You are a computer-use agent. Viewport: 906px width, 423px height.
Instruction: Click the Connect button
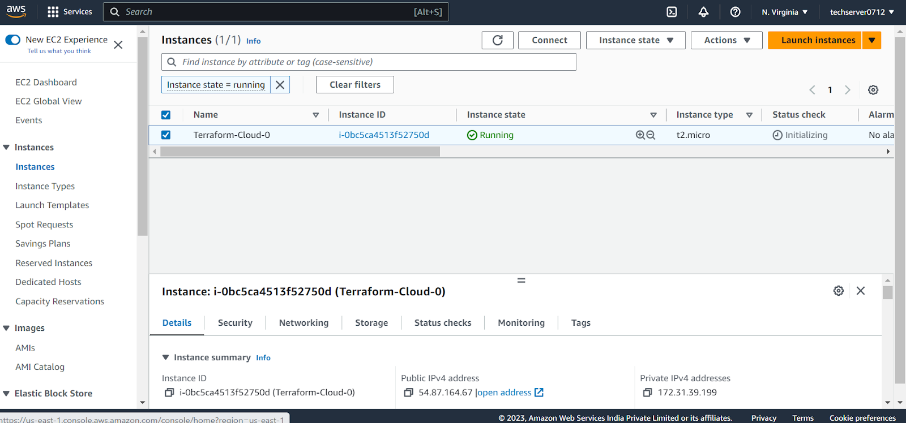pyautogui.click(x=549, y=40)
